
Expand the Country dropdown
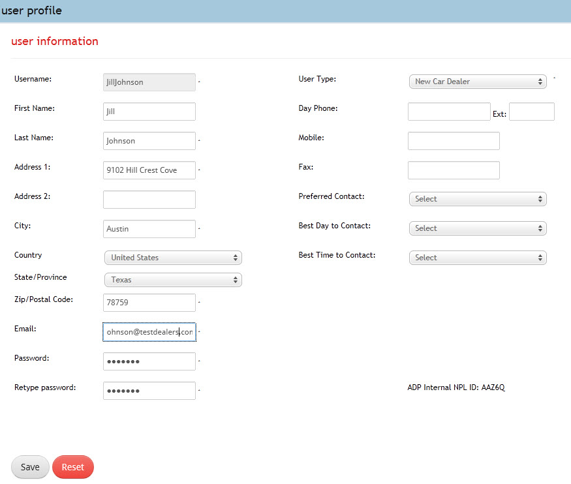173,258
